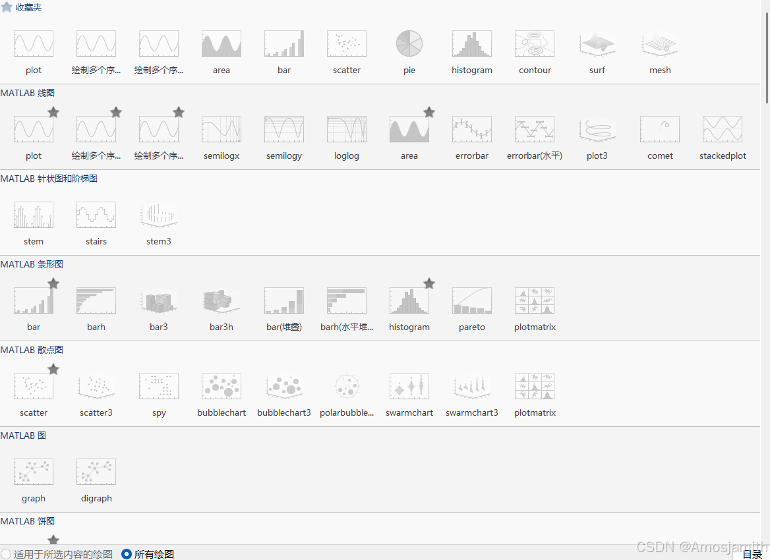Select the digraph plot icon
Image resolution: width=770 pixels, height=560 pixels.
(x=96, y=472)
